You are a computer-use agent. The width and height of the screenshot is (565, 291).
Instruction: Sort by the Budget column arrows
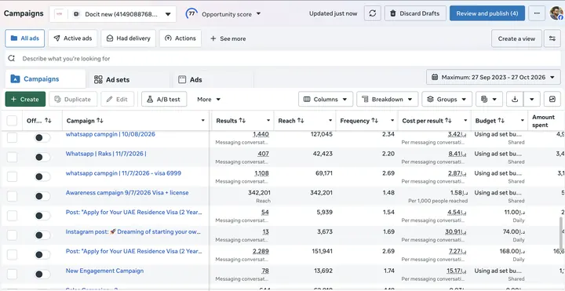(501, 121)
